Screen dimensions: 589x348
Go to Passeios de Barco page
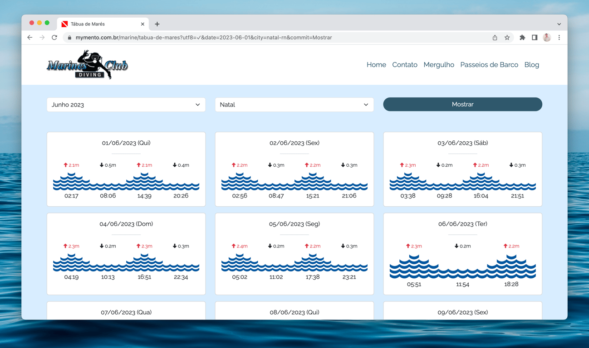point(489,65)
